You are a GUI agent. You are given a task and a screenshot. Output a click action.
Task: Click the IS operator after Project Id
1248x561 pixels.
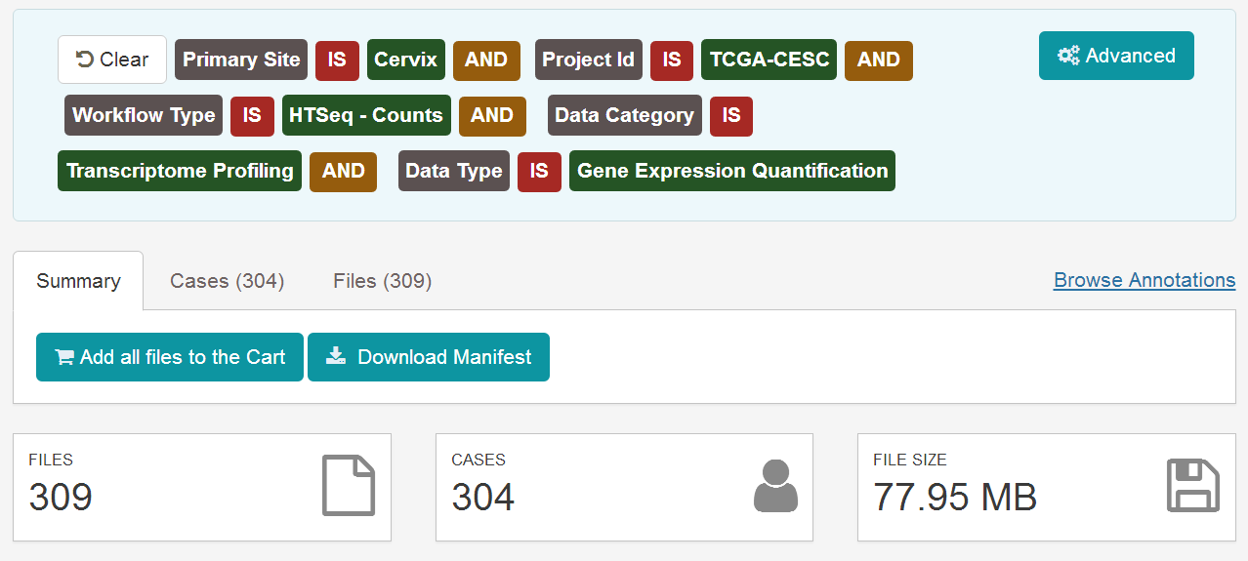[672, 60]
